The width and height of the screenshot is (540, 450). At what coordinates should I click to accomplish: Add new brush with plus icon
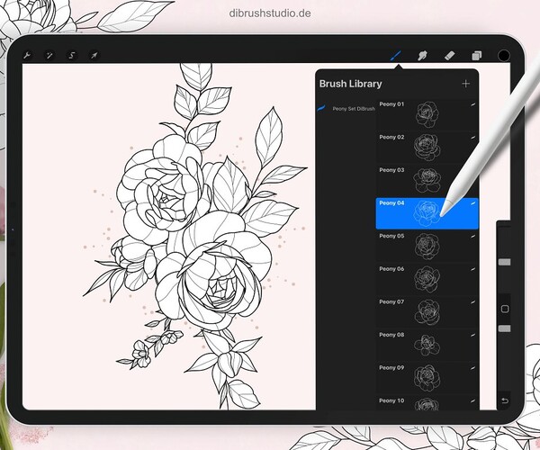click(465, 84)
